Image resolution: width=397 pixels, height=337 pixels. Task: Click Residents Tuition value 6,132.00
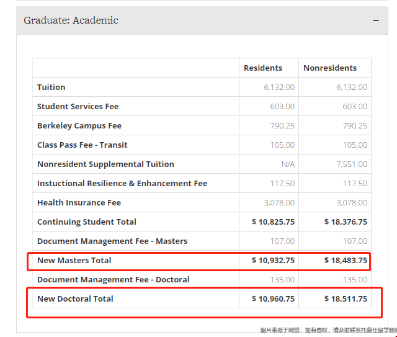[x=279, y=87]
